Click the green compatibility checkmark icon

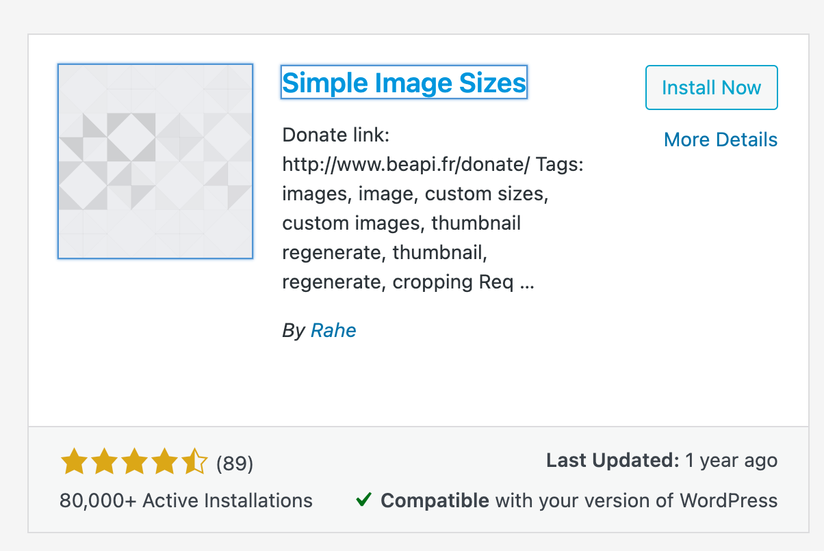click(x=363, y=500)
